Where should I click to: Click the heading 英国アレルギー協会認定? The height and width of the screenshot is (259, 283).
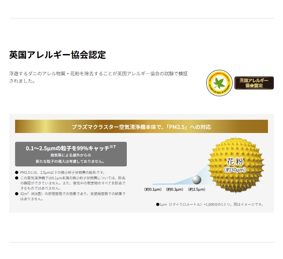pos(58,55)
